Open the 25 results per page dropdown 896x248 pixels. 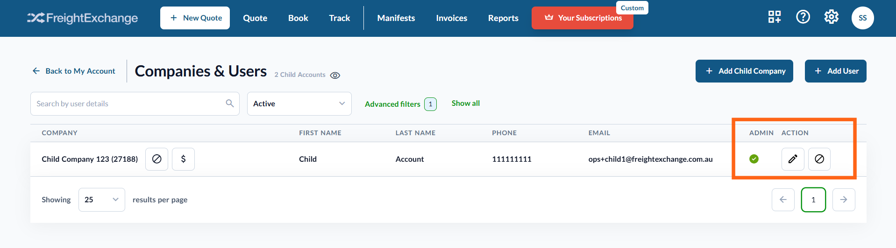tap(102, 200)
